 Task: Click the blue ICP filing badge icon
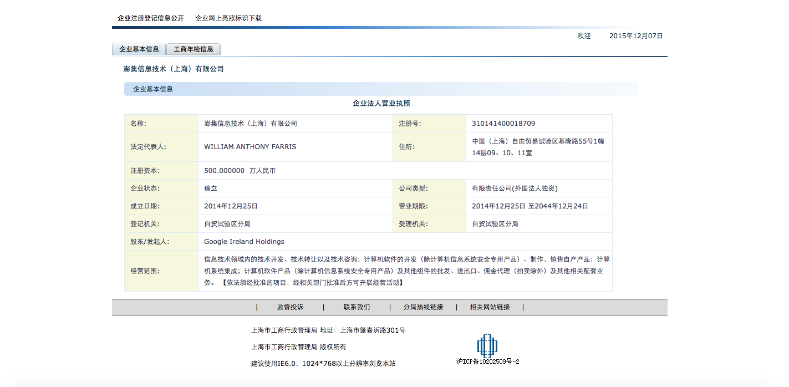coord(487,345)
